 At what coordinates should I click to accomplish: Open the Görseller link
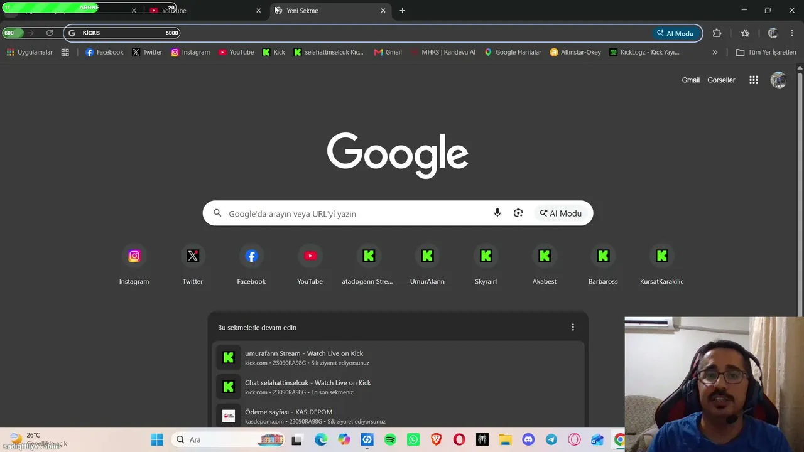pyautogui.click(x=721, y=80)
